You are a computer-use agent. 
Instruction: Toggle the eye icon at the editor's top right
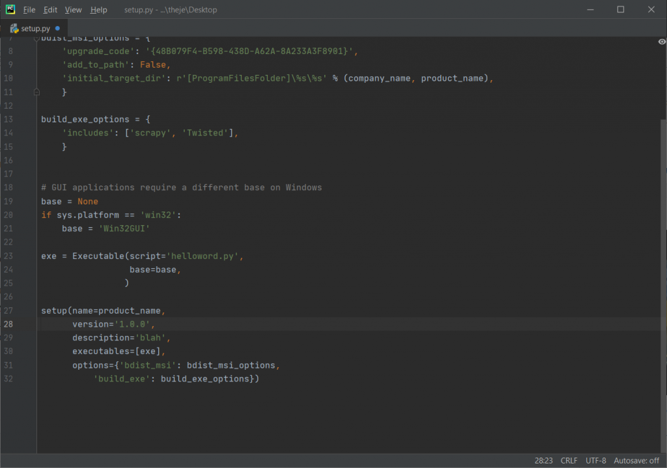(x=662, y=42)
